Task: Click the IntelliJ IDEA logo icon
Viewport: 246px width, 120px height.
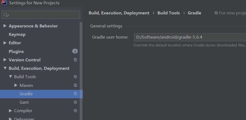Action: click(4, 3)
